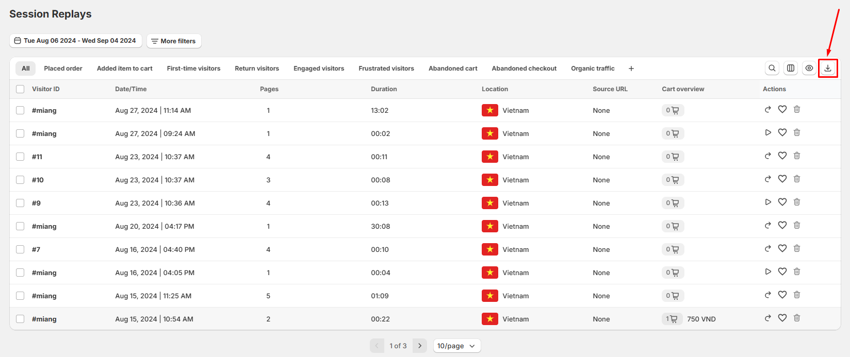The image size is (850, 357).
Task: Select the Frustrated visitors tab
Action: 386,69
